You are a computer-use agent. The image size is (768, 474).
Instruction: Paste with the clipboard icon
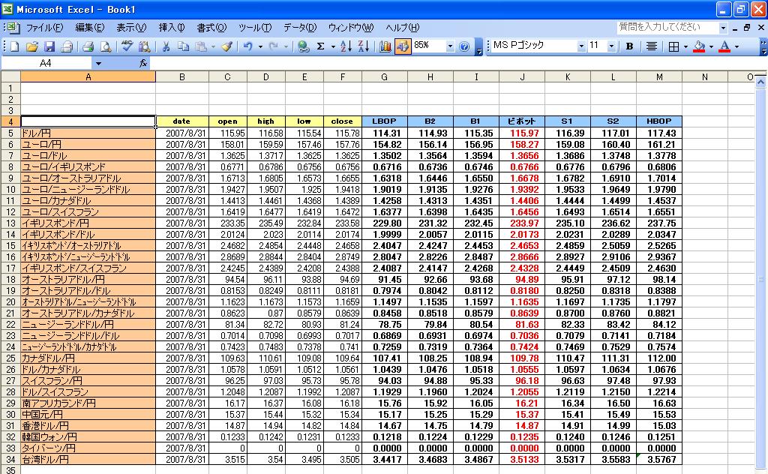point(201,46)
